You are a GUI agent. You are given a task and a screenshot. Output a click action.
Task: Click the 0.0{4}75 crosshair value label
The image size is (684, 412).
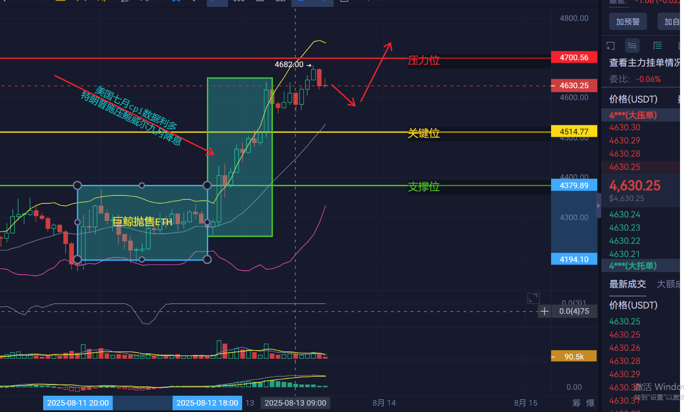click(574, 311)
